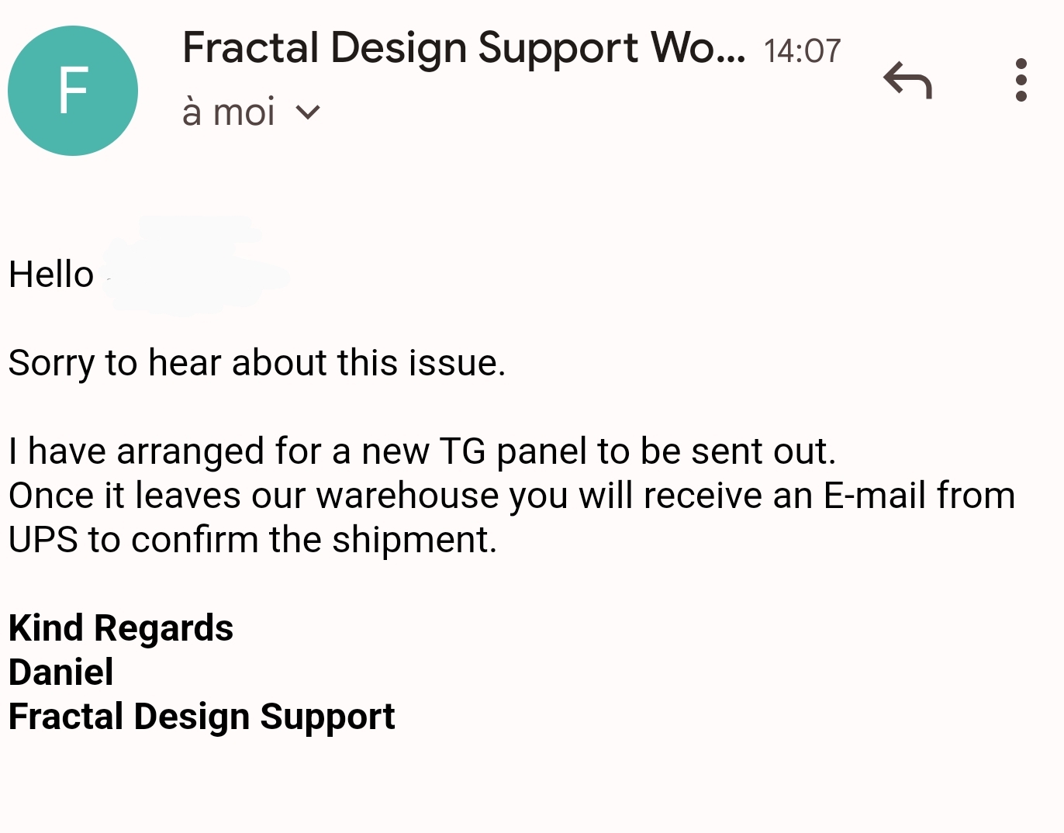Screen dimensions: 1064x833
Task: Click the line starting "Once it leaves"
Action: pos(511,496)
